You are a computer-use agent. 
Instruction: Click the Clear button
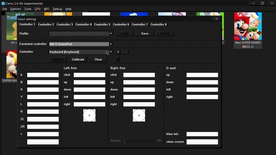point(98,59)
